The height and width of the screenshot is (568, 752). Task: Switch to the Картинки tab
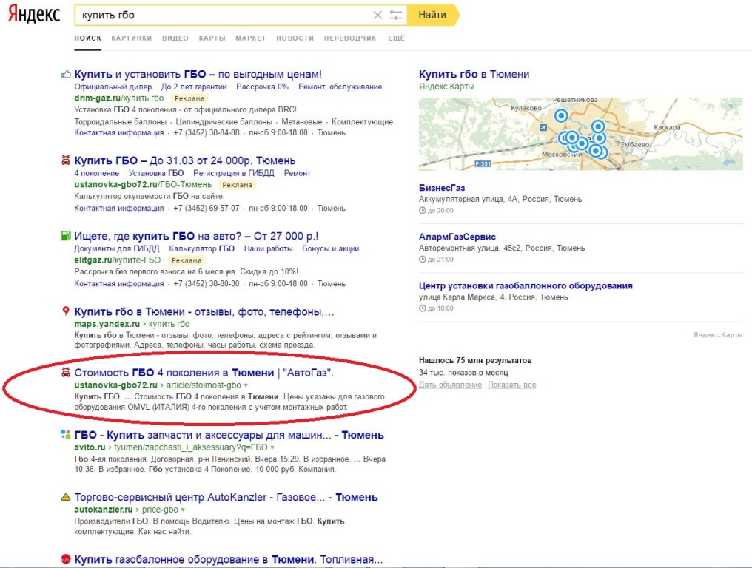coord(132,38)
